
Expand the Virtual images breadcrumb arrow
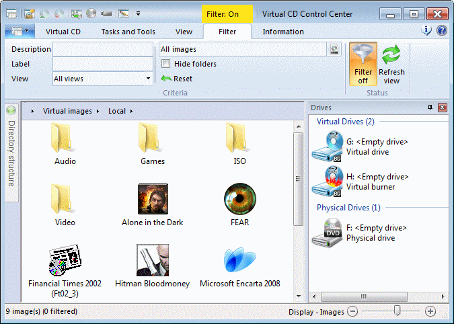tap(98, 111)
